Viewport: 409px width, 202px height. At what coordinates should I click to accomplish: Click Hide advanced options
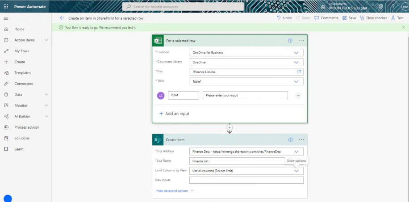click(x=175, y=191)
